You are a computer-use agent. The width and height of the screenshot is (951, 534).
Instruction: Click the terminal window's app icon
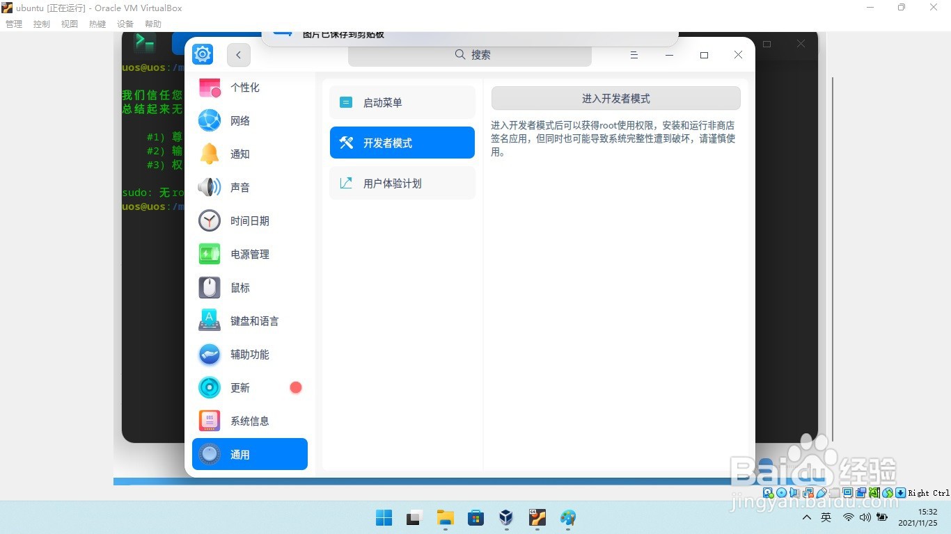145,43
